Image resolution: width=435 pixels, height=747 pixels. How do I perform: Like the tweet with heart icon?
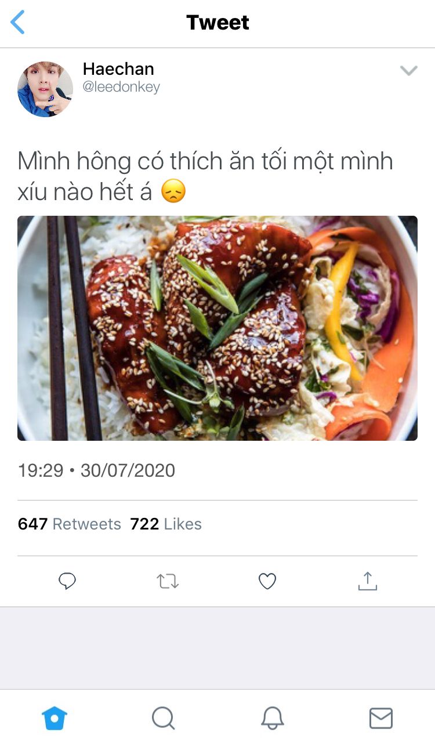267,581
